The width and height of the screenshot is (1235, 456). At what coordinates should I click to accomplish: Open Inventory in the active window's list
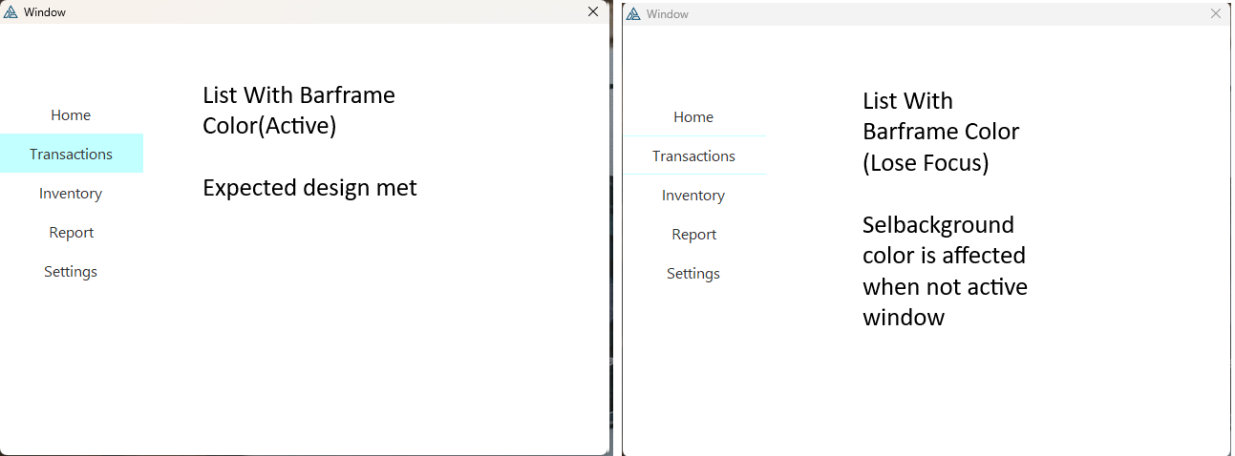[71, 194]
